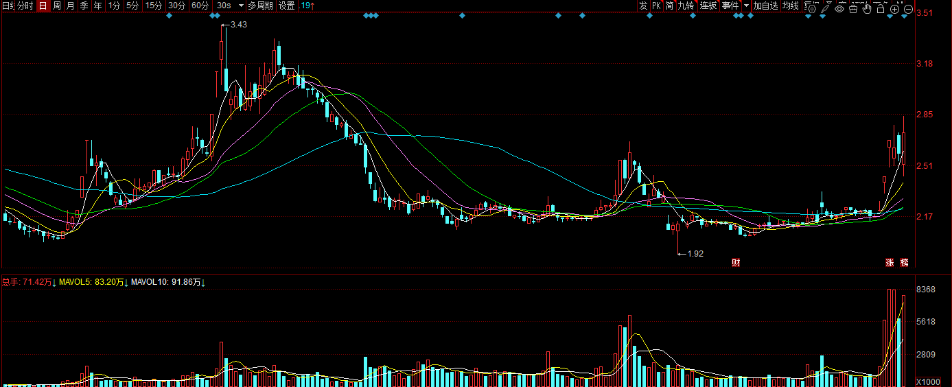Click the 财 event marker on chart
The height and width of the screenshot is (387, 952).
[736, 262]
